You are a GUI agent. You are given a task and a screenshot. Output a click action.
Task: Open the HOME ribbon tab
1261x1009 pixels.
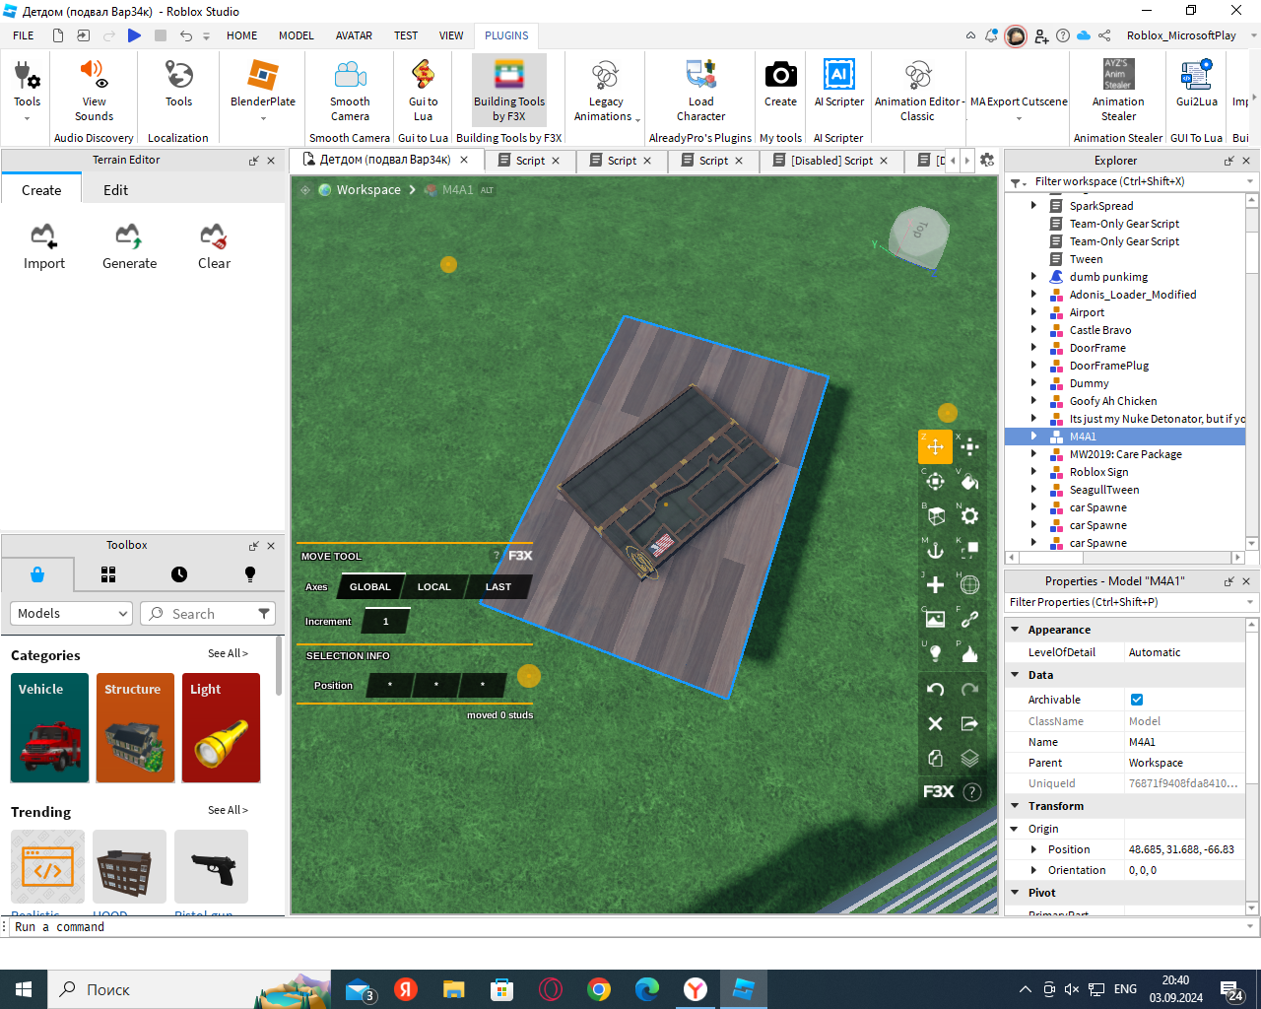click(x=241, y=35)
